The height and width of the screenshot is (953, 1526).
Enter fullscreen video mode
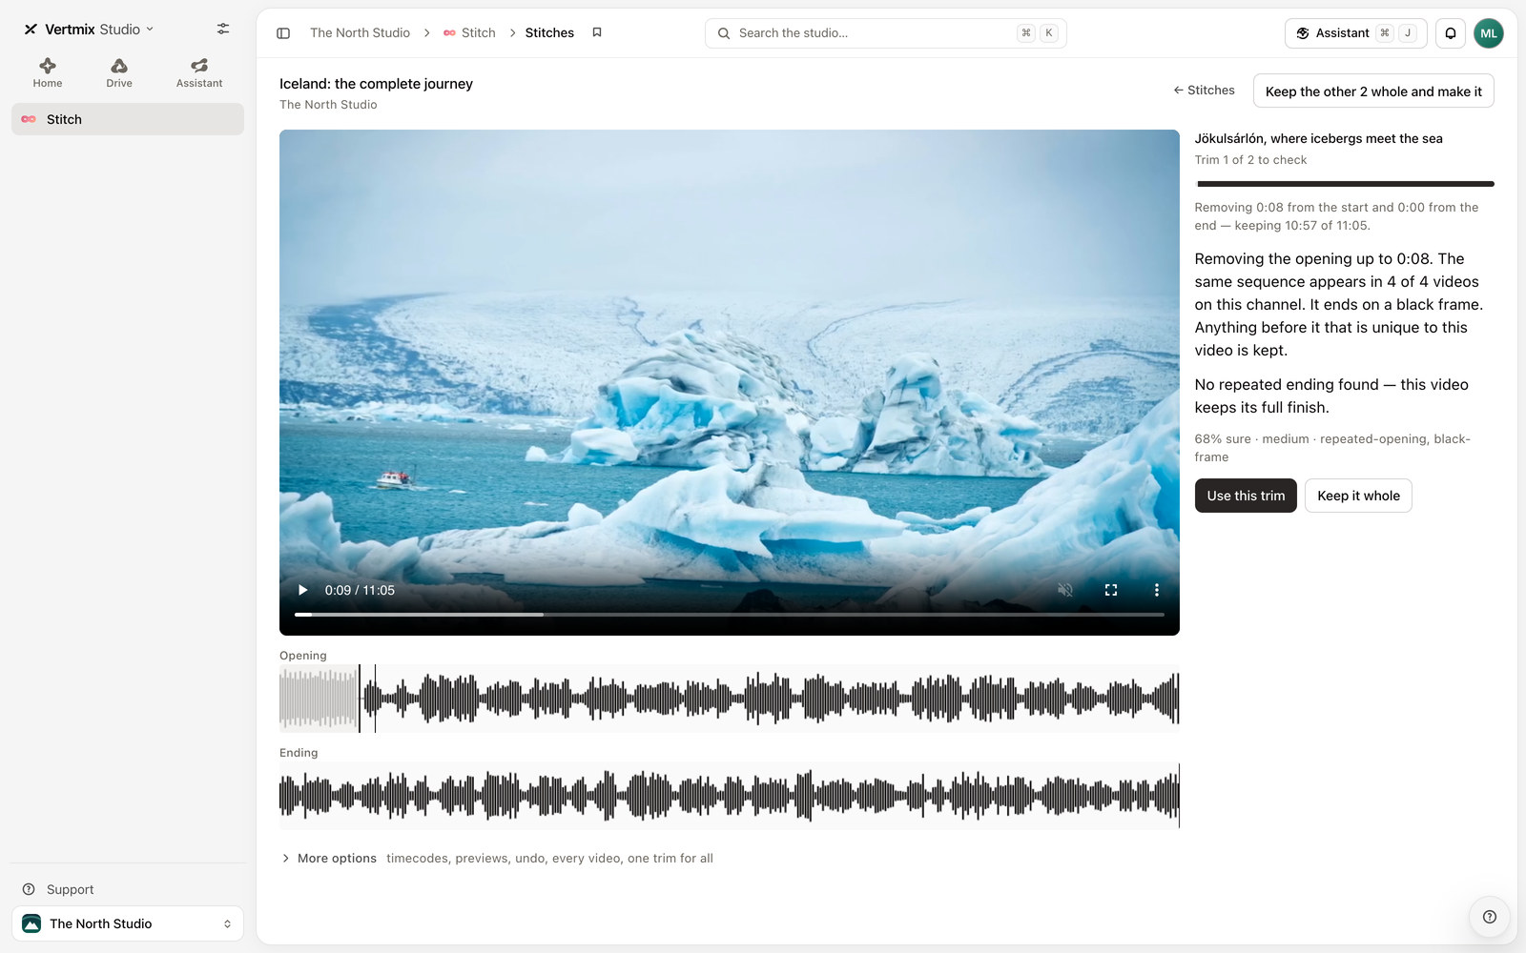pos(1111,590)
